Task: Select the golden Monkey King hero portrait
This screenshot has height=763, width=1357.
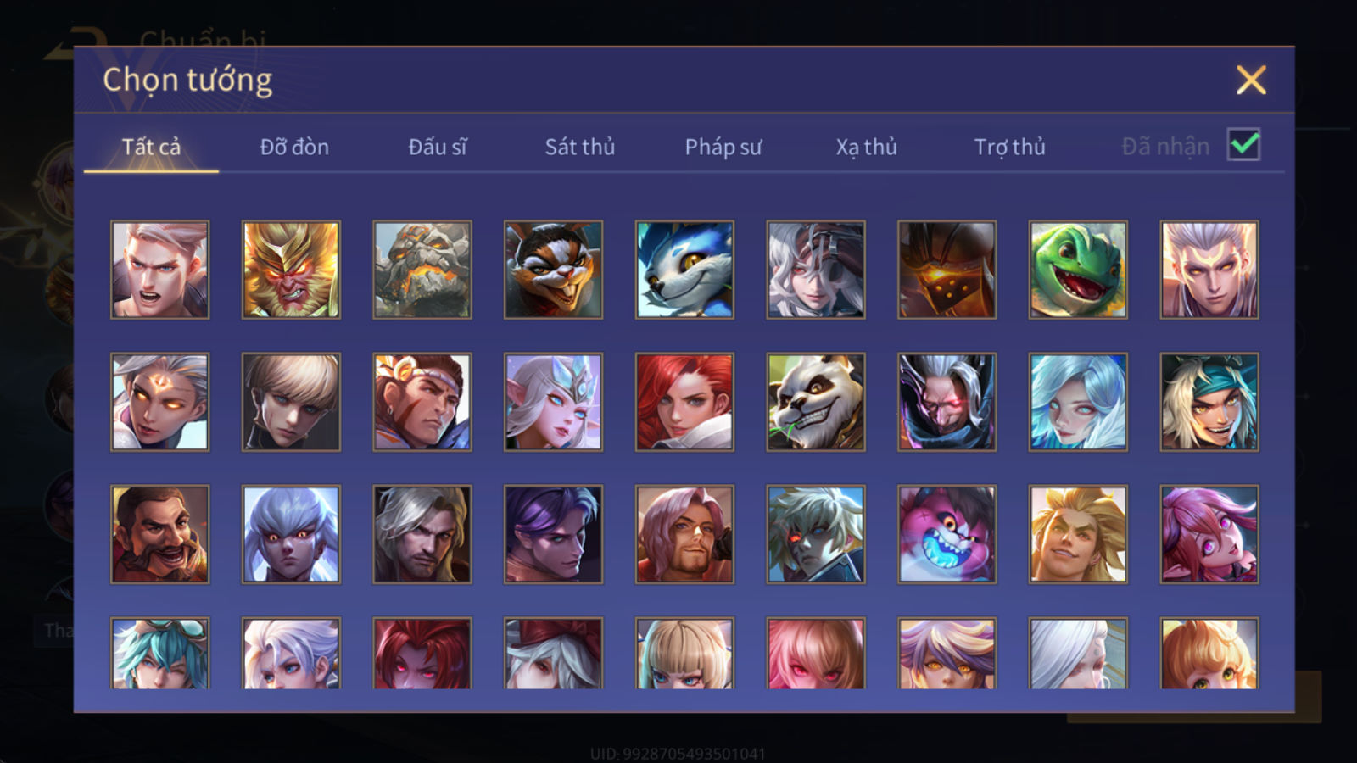Action: click(x=291, y=270)
